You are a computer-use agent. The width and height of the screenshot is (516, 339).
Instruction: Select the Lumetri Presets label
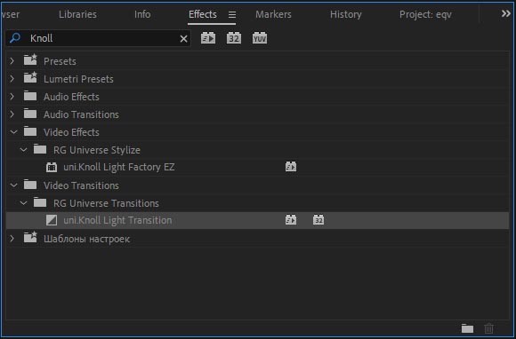78,79
